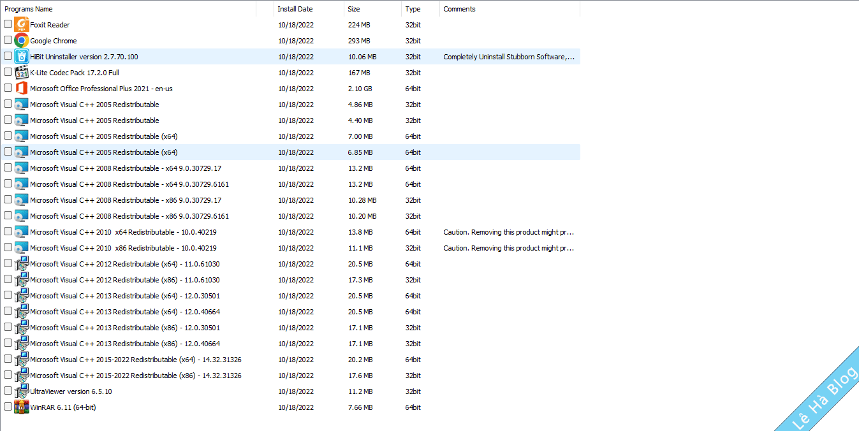859x431 pixels.
Task: Click icon of Visual C++ 2013 (x86) 12.0.40664
Action: click(21, 344)
